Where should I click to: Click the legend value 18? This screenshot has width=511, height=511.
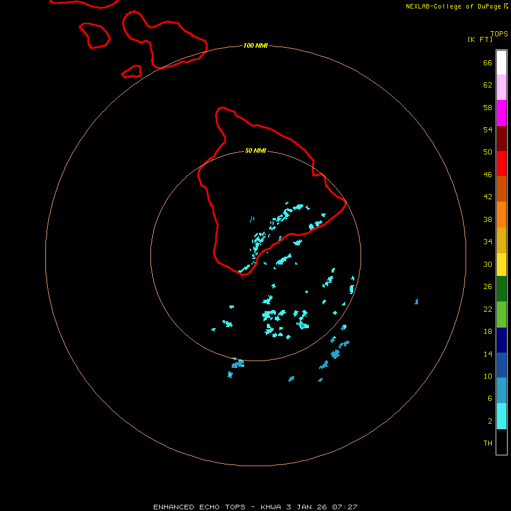(x=488, y=332)
